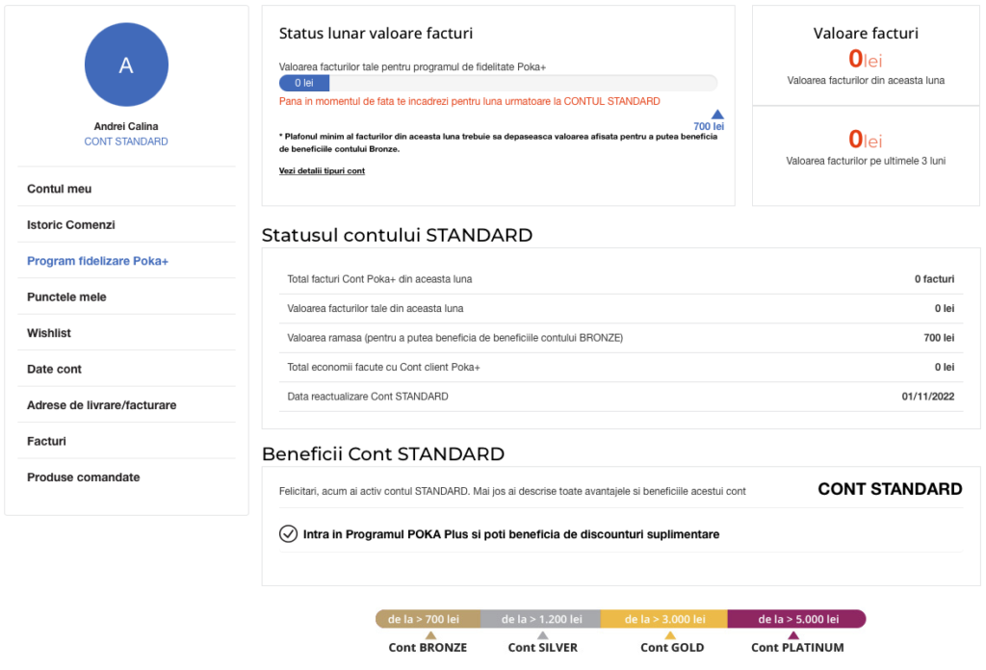Click the gold 'de la > 3.000 lei' segment

[x=664, y=619]
